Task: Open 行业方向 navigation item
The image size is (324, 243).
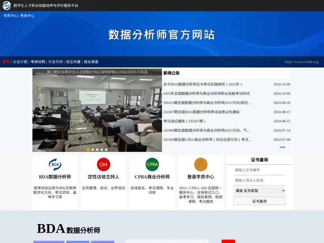Action: pyautogui.click(x=56, y=62)
